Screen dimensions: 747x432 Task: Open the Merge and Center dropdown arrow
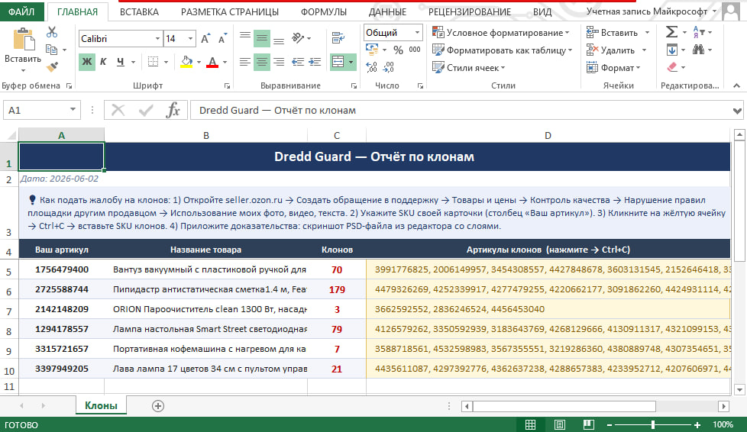(x=351, y=63)
